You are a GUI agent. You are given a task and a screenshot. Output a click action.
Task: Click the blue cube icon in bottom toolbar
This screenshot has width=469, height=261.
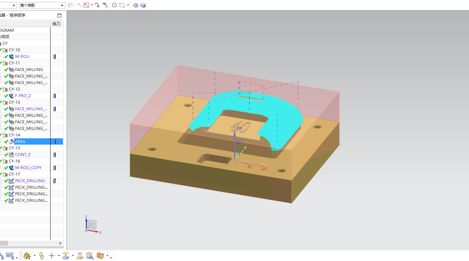90,256
